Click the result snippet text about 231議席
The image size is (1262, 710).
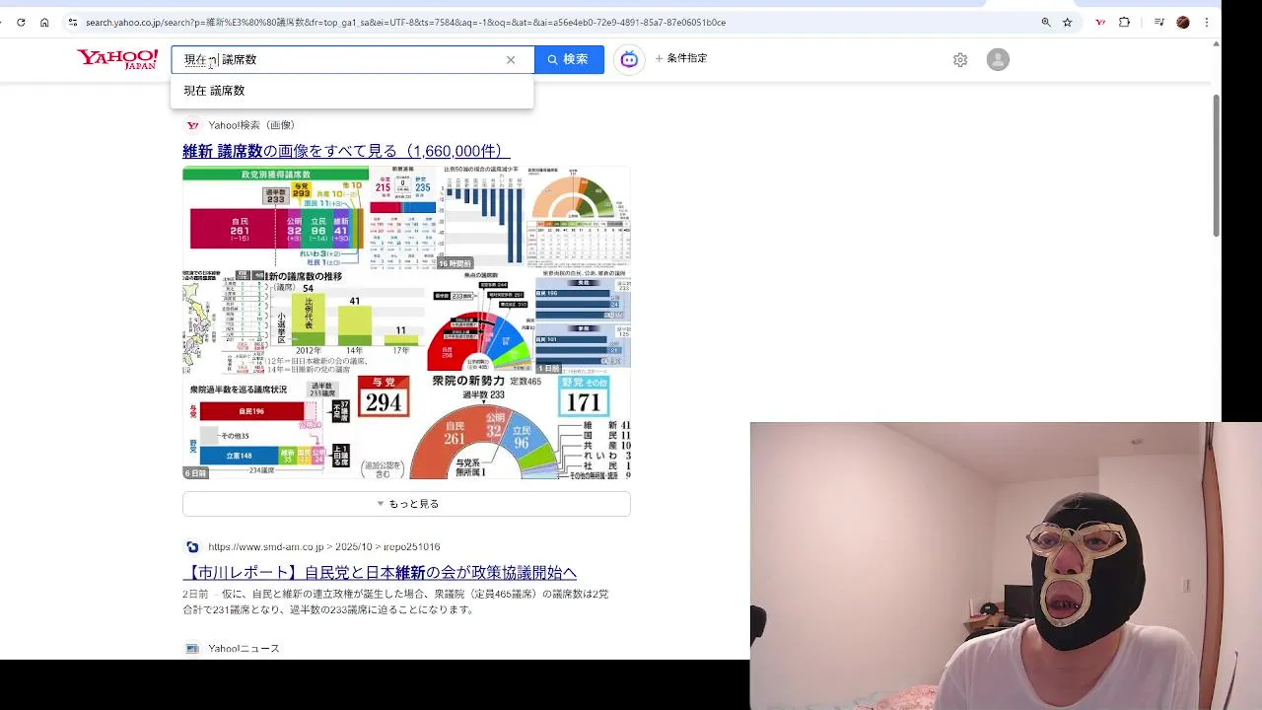coord(395,602)
